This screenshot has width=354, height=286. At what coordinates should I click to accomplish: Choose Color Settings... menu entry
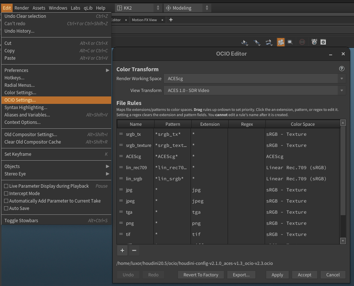[x=56, y=93]
